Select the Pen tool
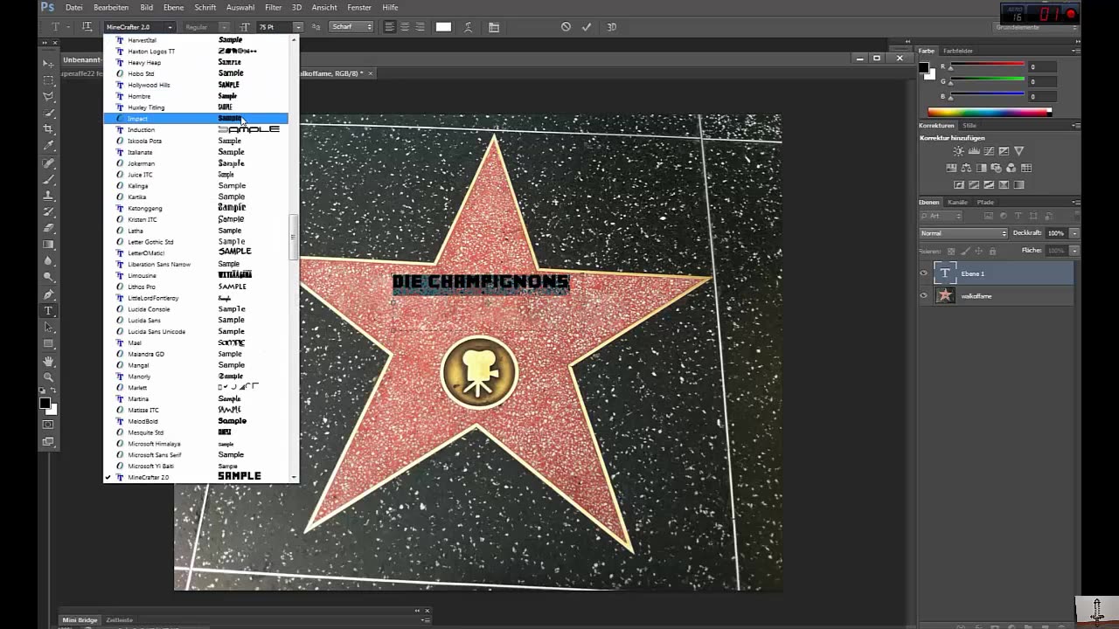Screen dimensions: 1119x629 click(x=49, y=294)
